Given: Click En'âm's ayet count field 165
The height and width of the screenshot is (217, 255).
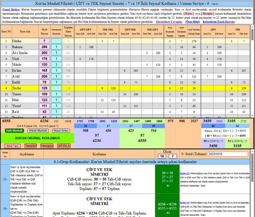Looking at the screenshot, I should pos(45,70).
